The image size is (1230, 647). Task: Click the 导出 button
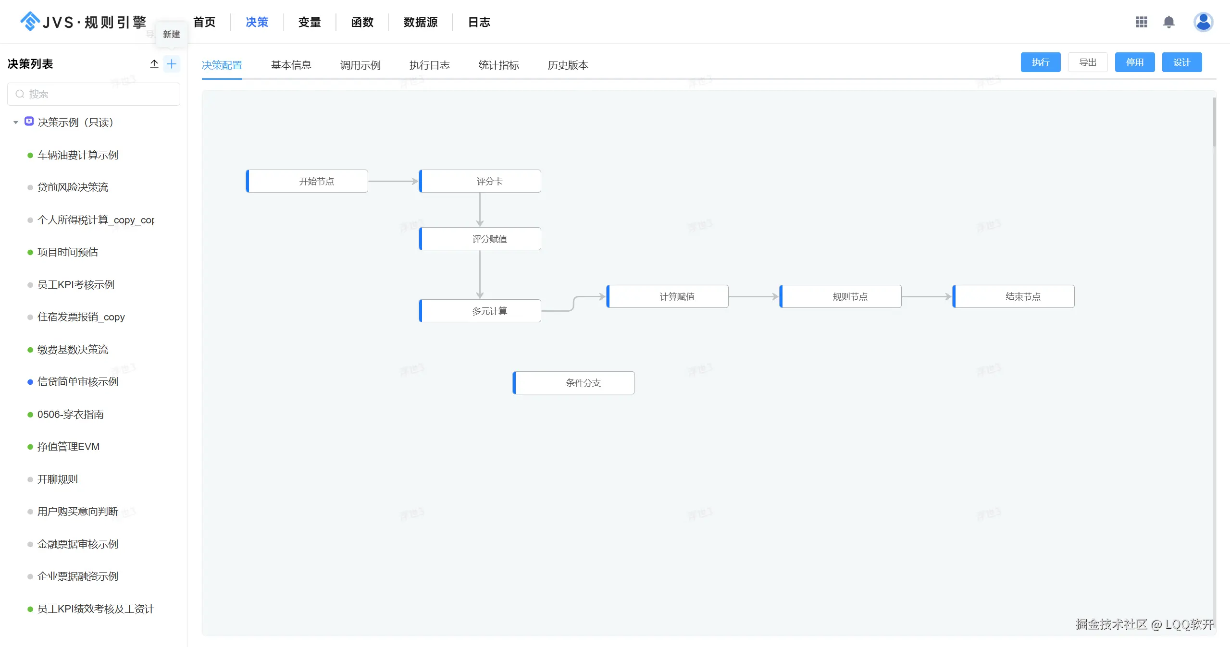pyautogui.click(x=1087, y=62)
